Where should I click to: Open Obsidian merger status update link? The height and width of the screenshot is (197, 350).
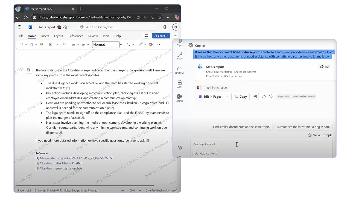coord(61,169)
